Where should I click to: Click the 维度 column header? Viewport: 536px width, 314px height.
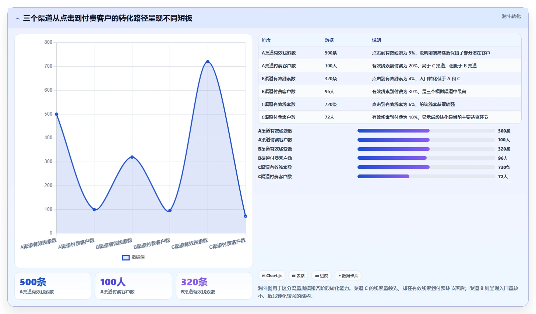point(266,40)
